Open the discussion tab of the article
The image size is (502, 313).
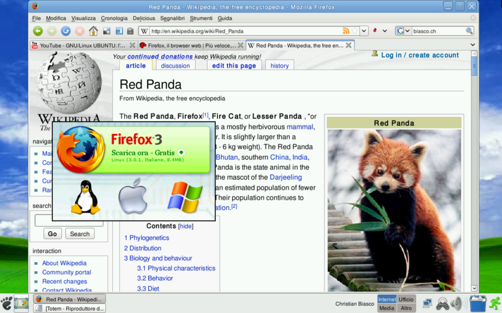pyautogui.click(x=176, y=66)
